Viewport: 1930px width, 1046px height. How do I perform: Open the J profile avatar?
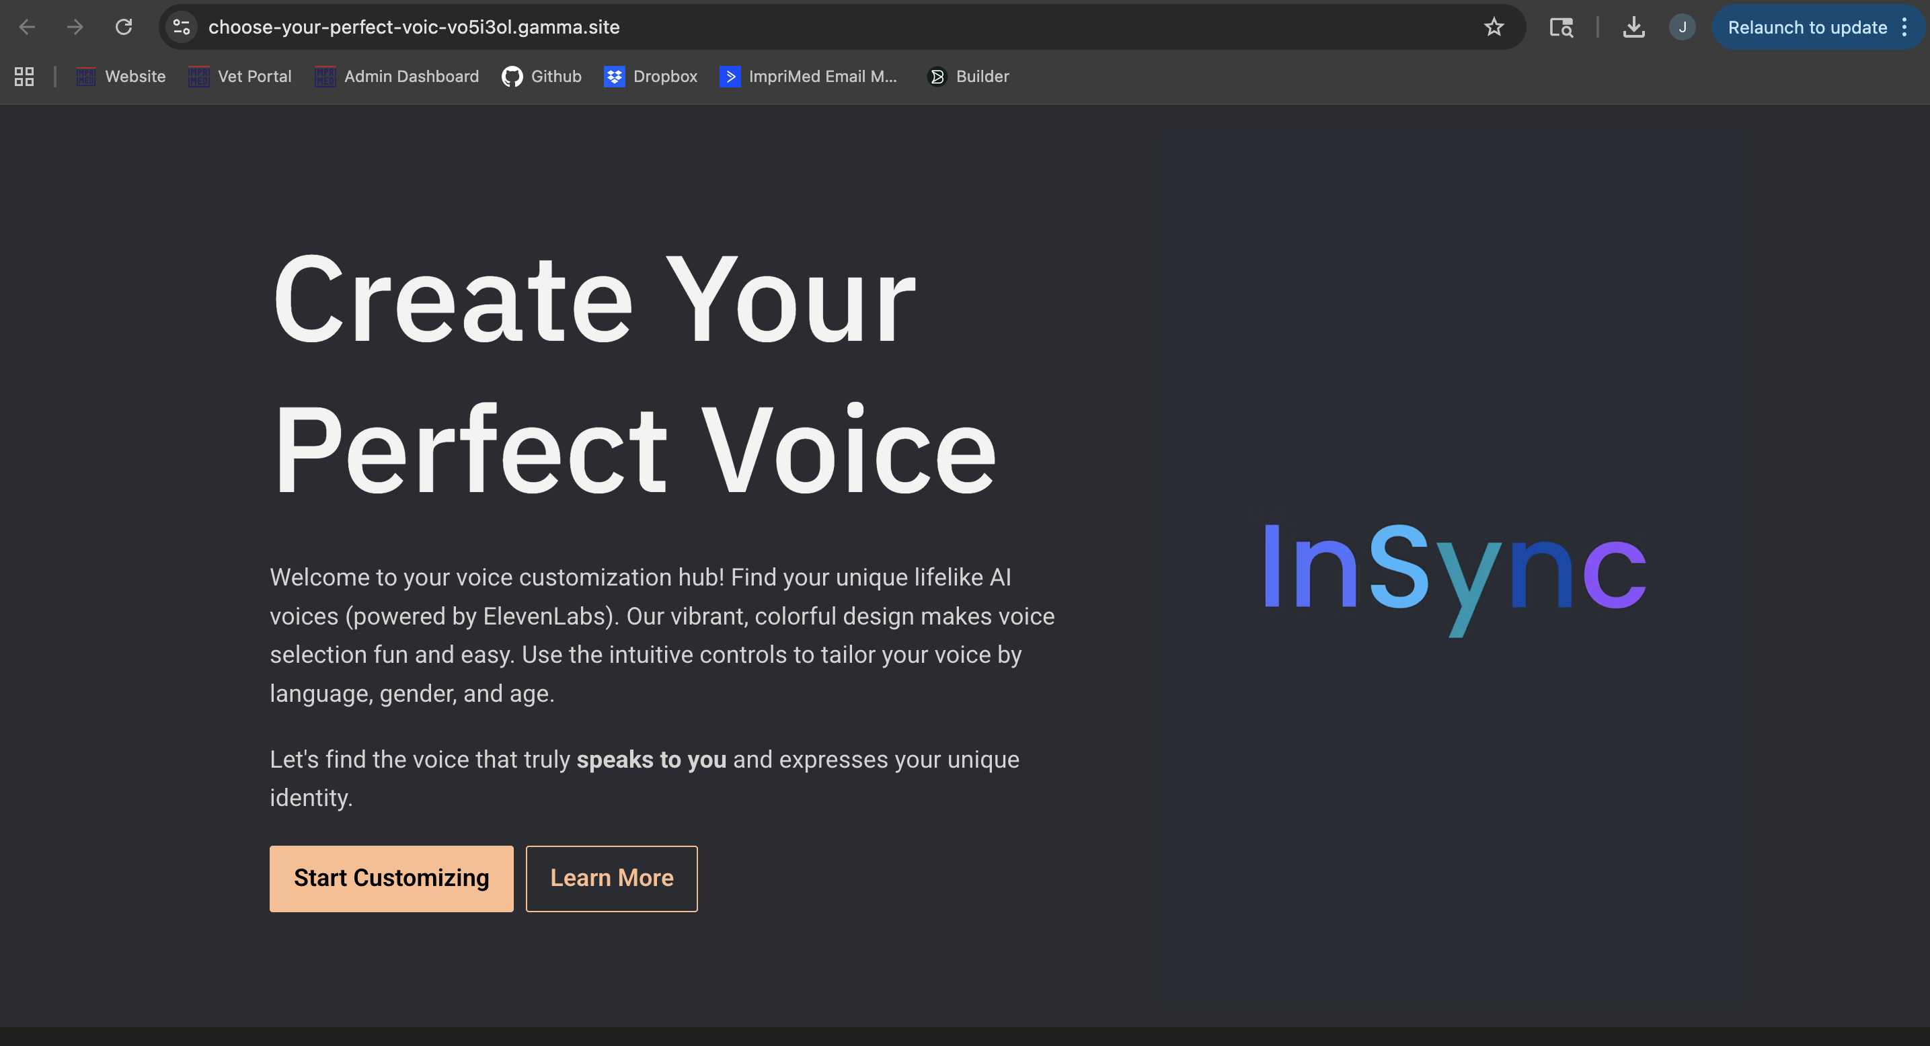[x=1682, y=28]
